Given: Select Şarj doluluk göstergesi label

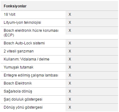Looking at the screenshot, I should [23, 99].
